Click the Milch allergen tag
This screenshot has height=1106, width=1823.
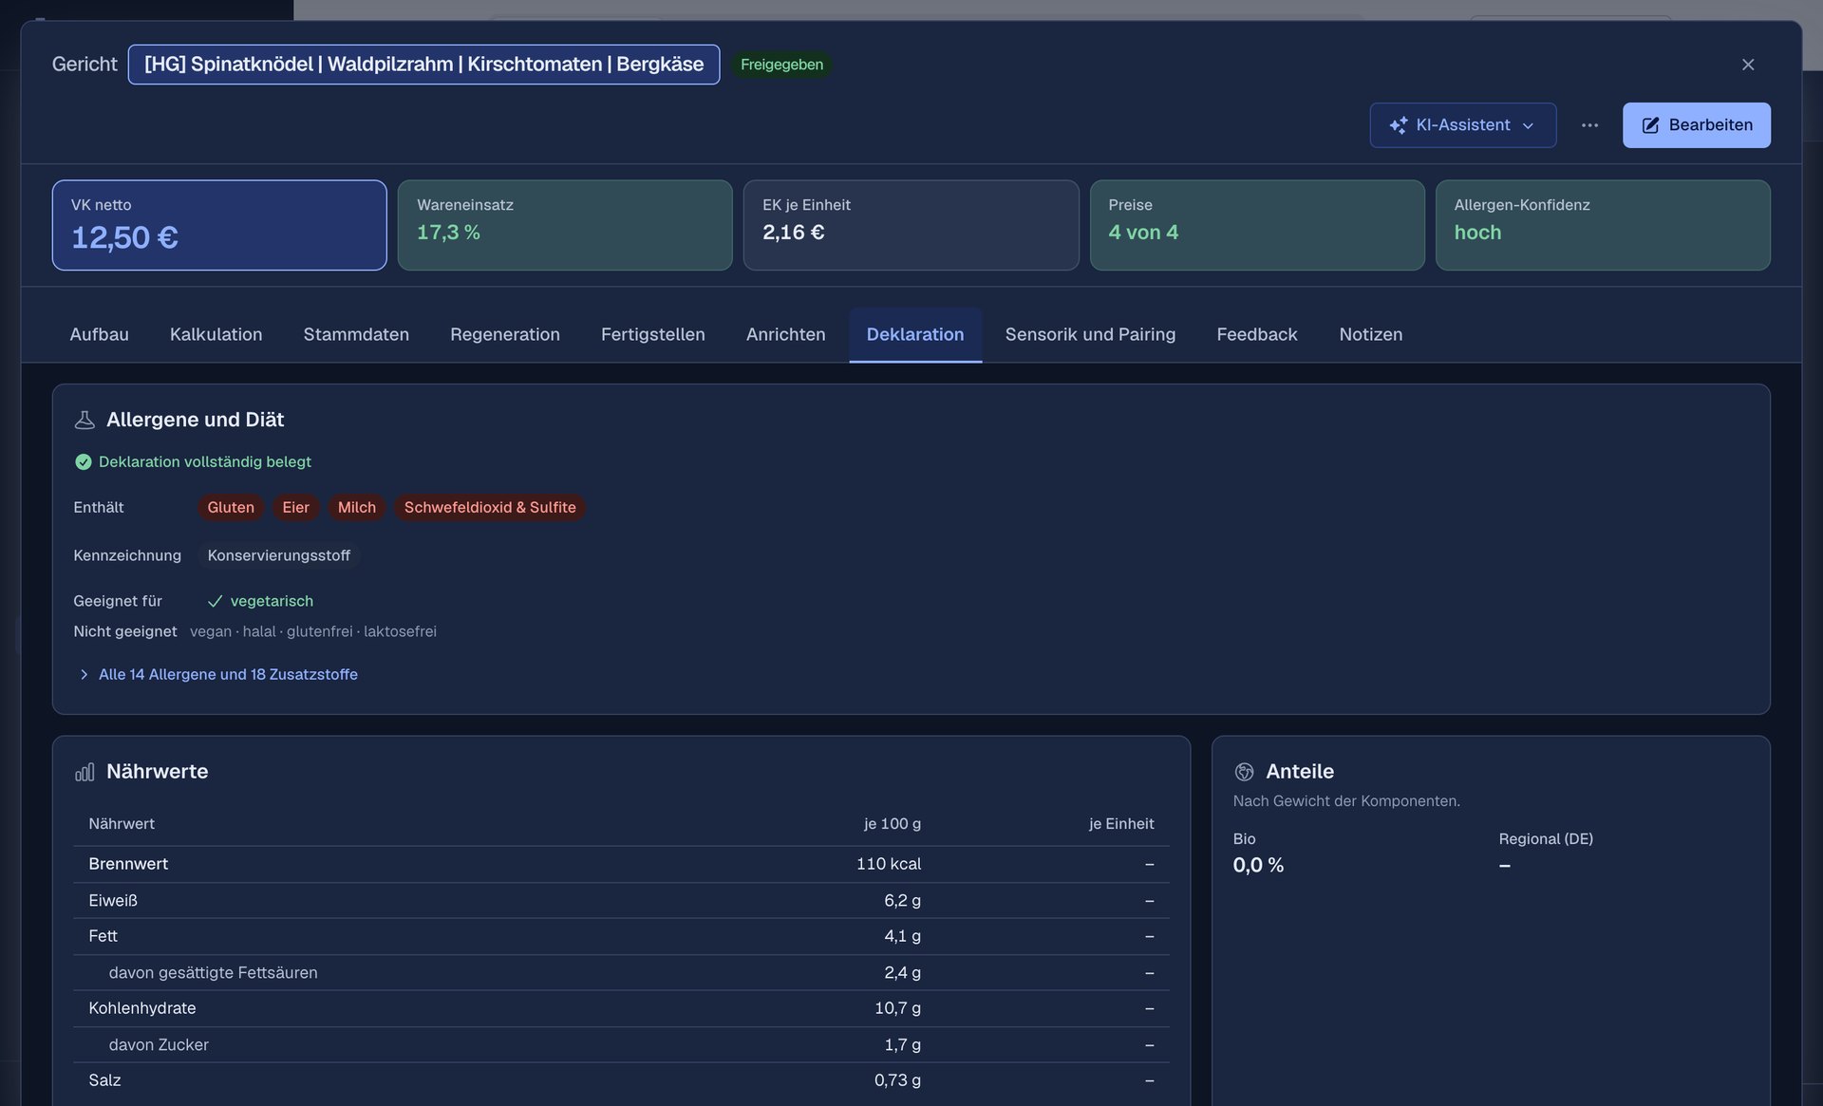coord(357,508)
